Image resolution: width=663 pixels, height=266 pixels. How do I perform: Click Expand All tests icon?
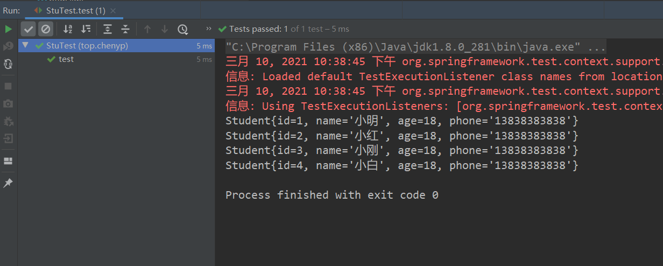pos(108,29)
